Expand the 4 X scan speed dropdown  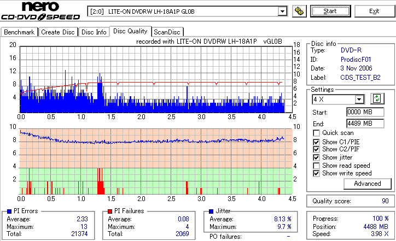pyautogui.click(x=359, y=99)
